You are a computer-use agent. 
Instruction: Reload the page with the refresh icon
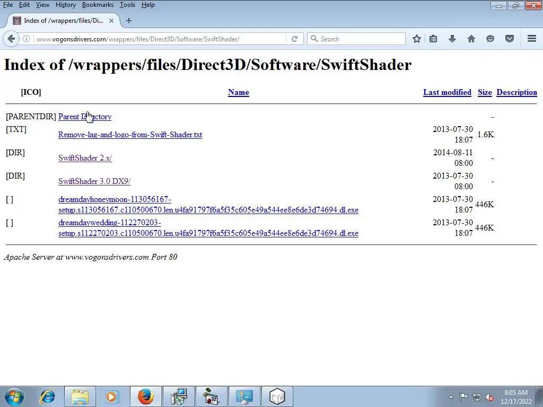(294, 39)
